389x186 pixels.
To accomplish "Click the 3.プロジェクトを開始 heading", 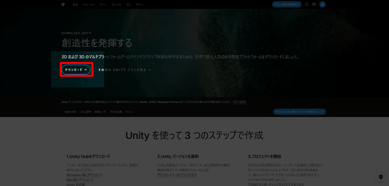I will click(x=265, y=157).
